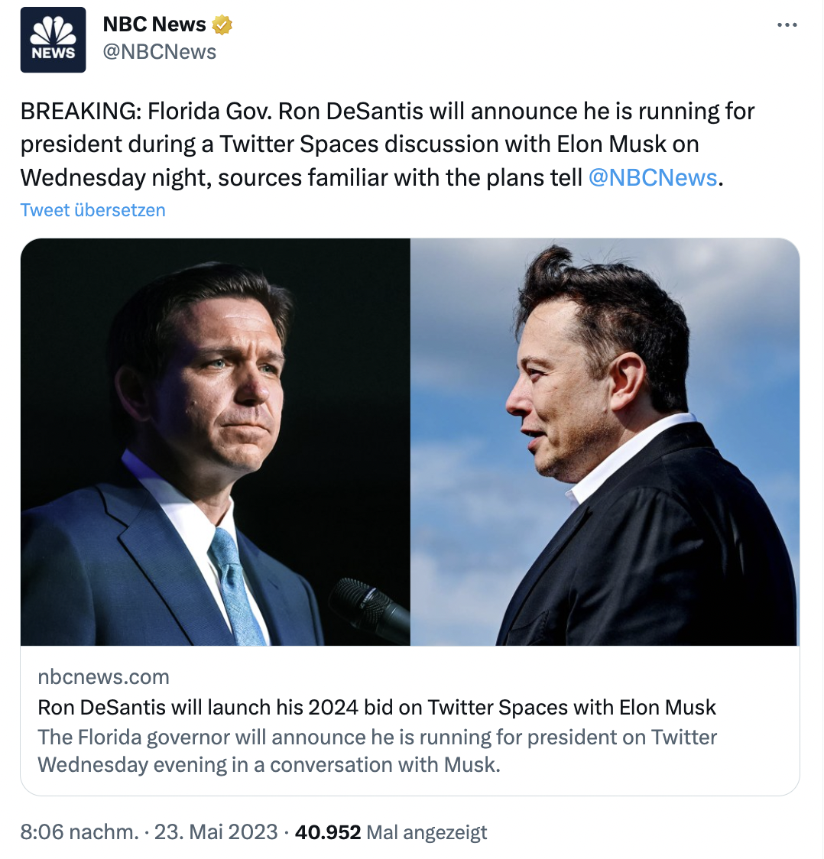This screenshot has height=859, width=824.
Task: Open the "Ron DeSantis will launch" card headline
Action: coord(377,707)
